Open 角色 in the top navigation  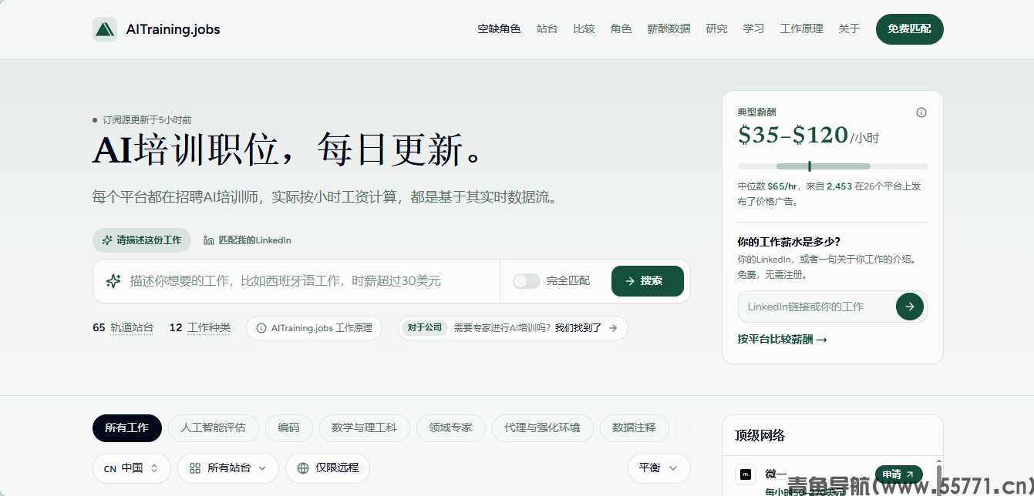tap(621, 29)
